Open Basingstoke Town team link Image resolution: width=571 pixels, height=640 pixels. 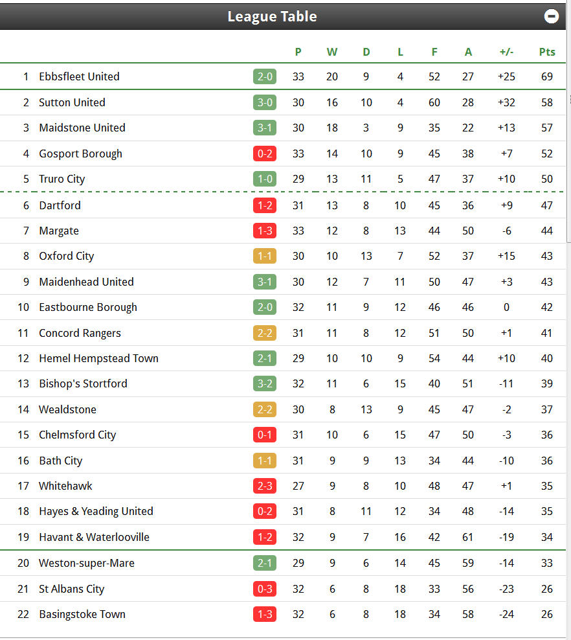click(82, 615)
